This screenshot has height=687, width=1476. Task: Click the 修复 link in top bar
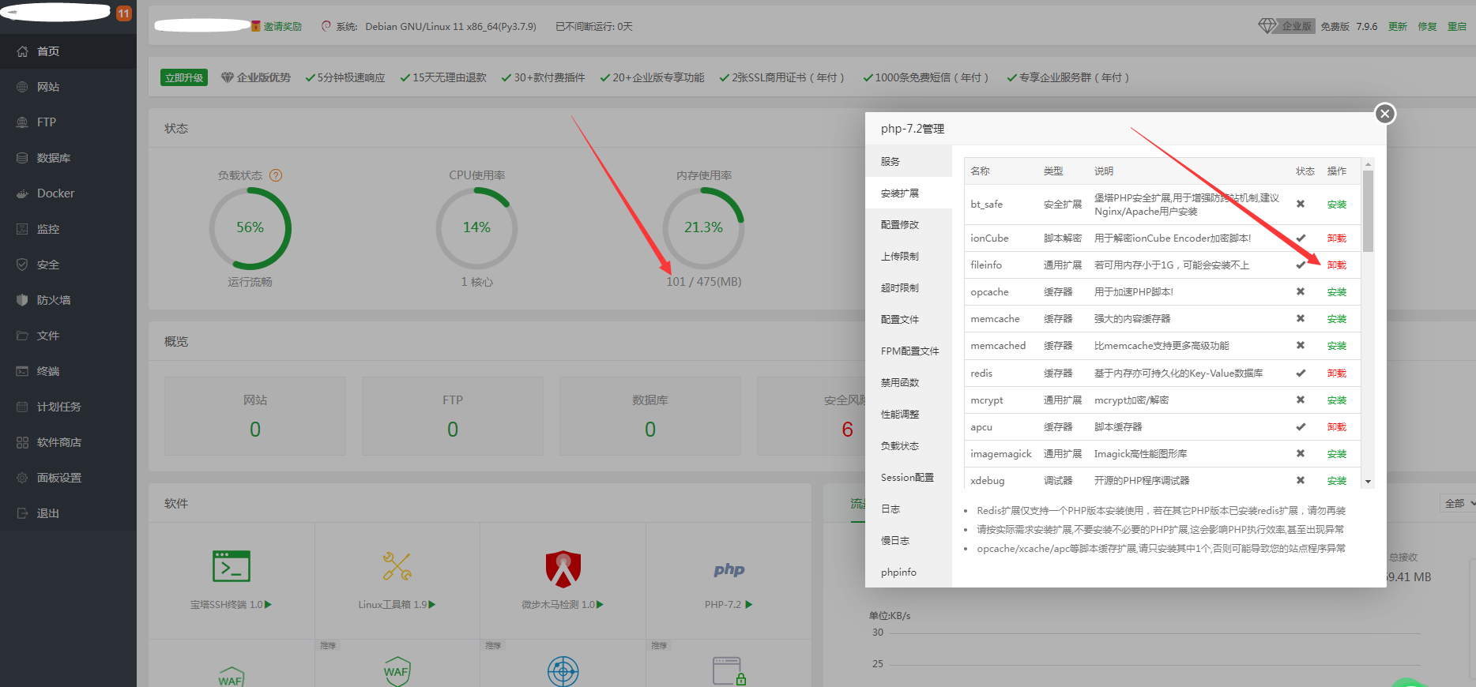click(1427, 27)
